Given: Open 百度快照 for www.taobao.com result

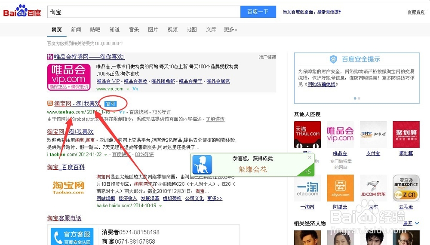Looking at the screenshot, I should point(138,112).
